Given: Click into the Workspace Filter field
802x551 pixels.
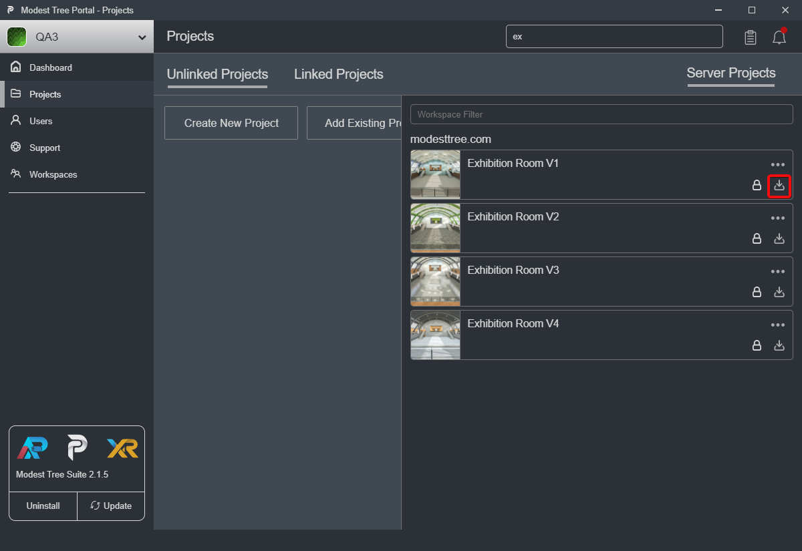Looking at the screenshot, I should pyautogui.click(x=601, y=114).
